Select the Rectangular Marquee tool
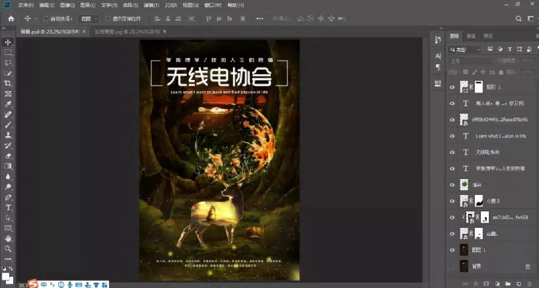 pyautogui.click(x=8, y=53)
